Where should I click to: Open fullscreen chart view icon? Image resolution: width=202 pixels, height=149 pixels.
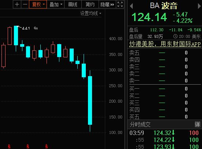pyautogui.click(x=120, y=4)
